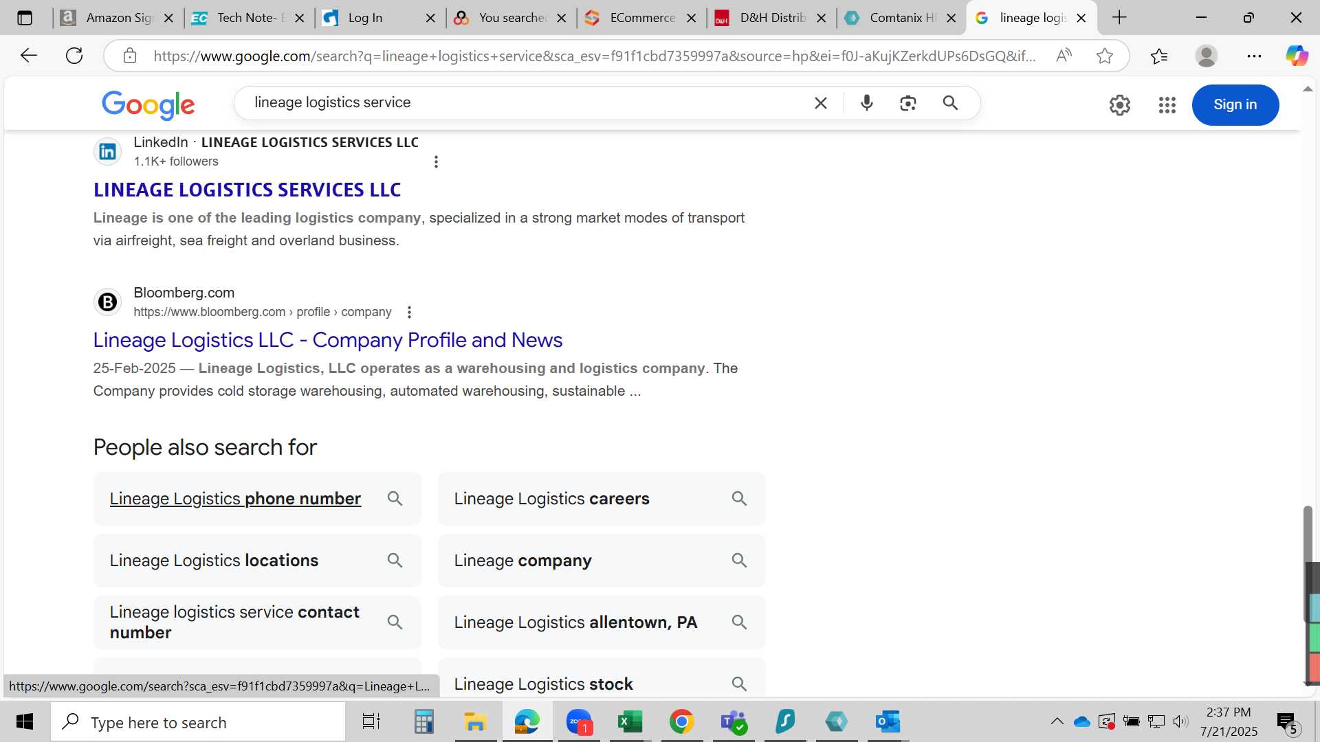
Task: Launch the Copilot sidebar icon
Action: point(1297,56)
